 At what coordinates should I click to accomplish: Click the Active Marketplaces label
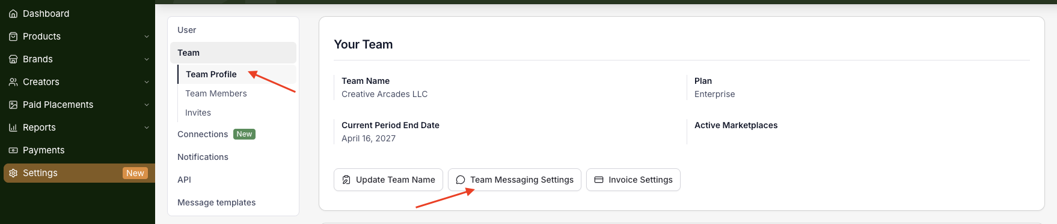pos(736,125)
